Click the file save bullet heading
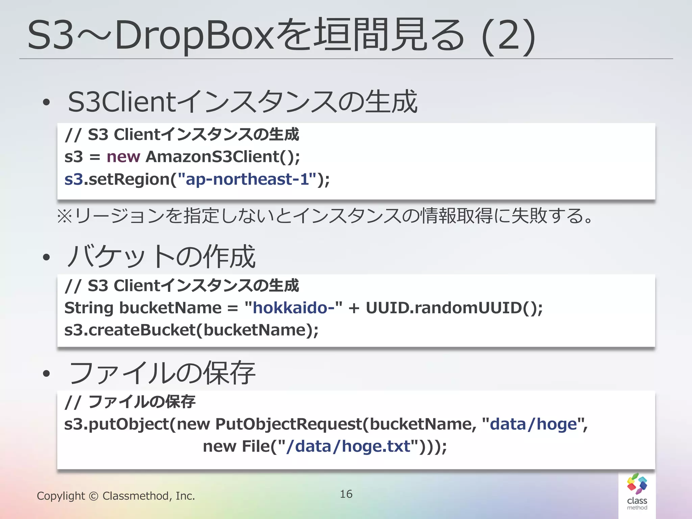The width and height of the screenshot is (692, 519). click(162, 373)
